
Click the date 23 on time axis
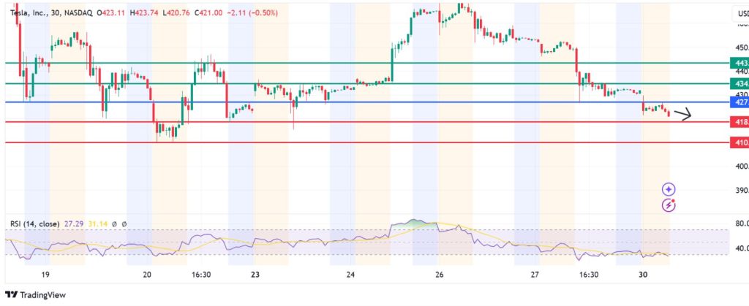(x=255, y=275)
